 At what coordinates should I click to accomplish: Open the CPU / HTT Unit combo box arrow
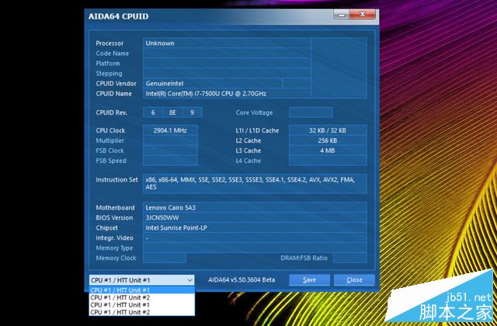point(189,280)
